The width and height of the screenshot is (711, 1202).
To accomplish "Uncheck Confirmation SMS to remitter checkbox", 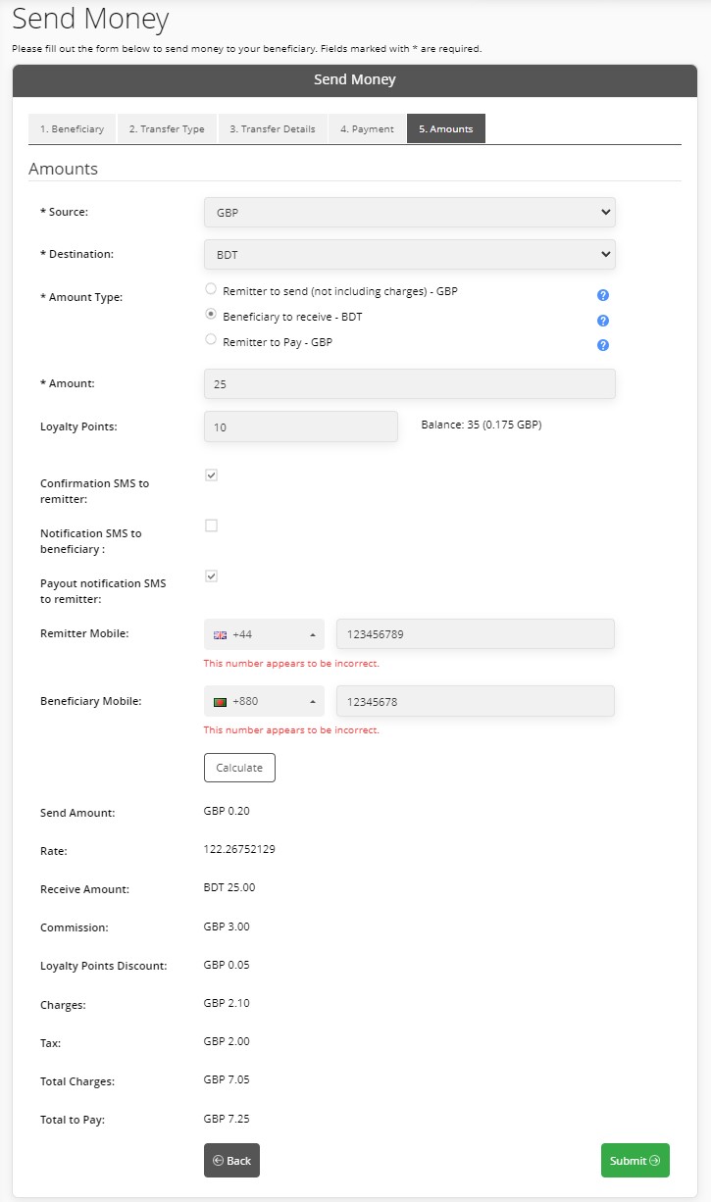I will point(211,476).
